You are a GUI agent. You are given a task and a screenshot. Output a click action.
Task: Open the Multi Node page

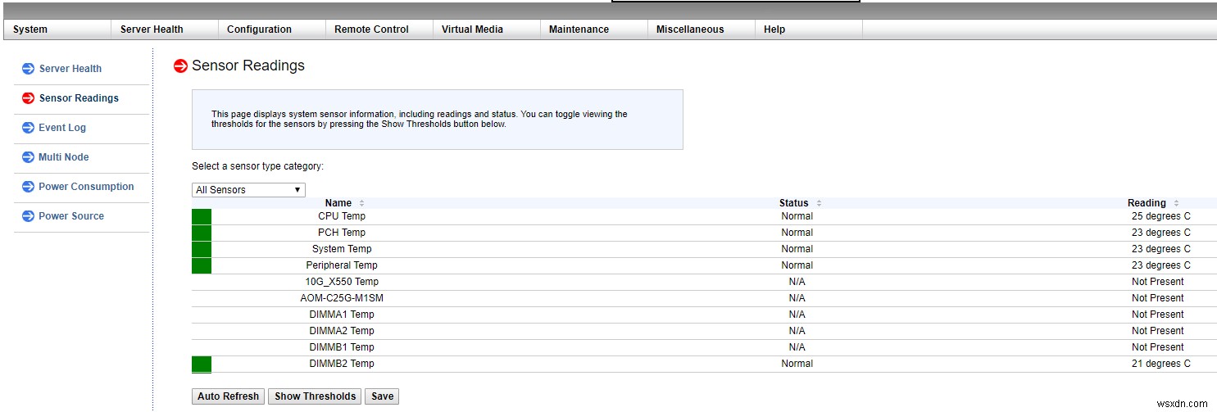point(64,157)
